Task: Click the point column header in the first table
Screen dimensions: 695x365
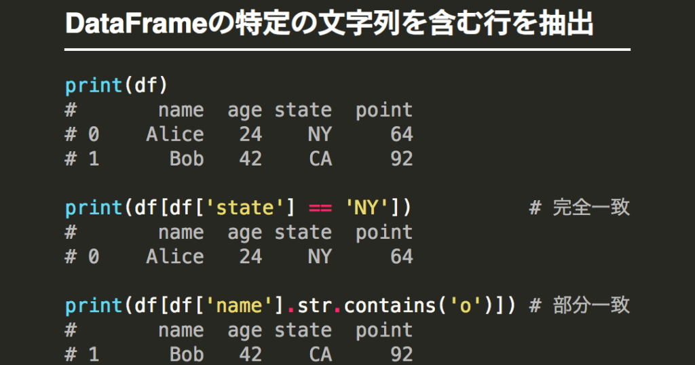Action: pyautogui.click(x=383, y=110)
